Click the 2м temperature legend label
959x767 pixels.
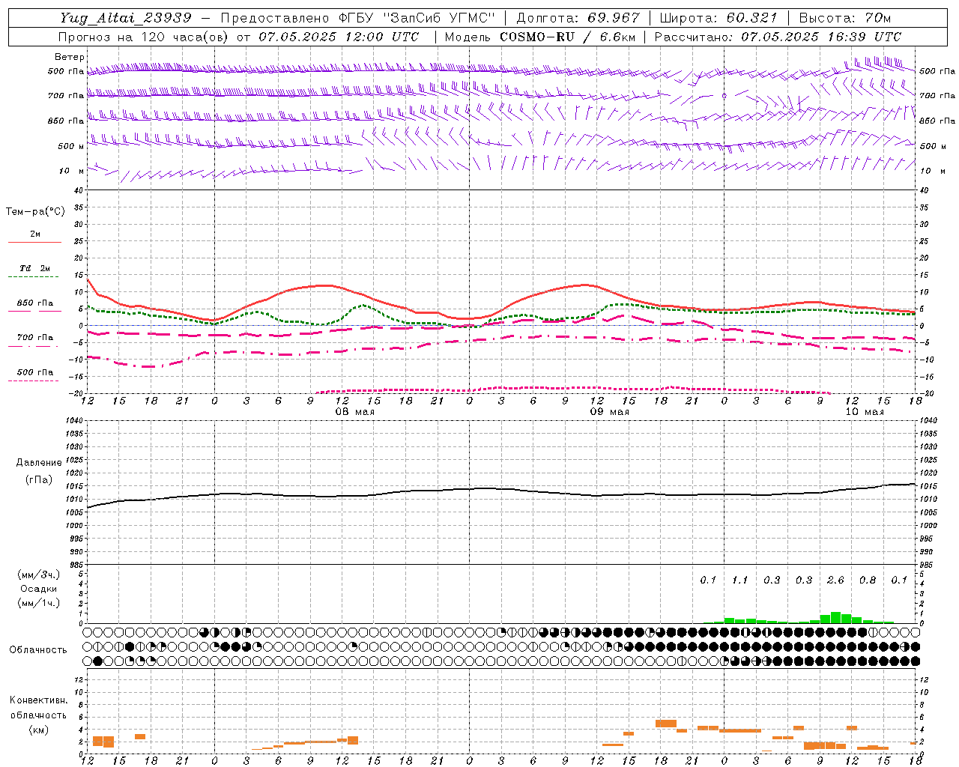click(x=35, y=234)
